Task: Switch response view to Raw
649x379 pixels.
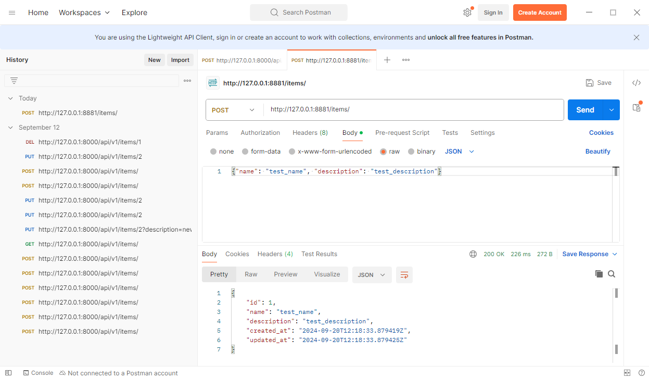Action: (x=251, y=274)
